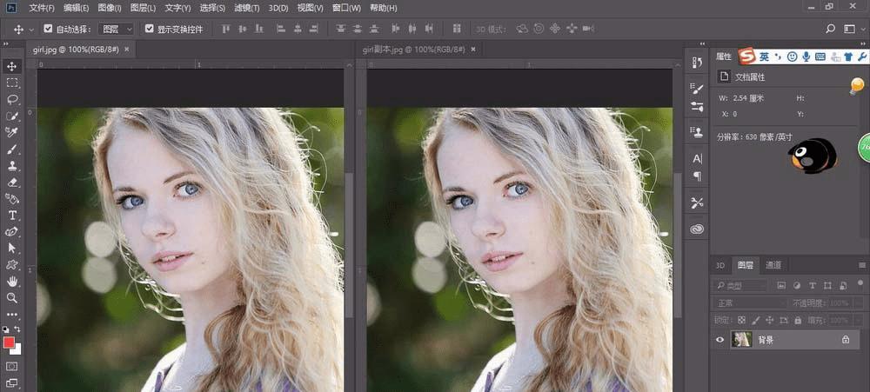
Task: Toggle the 显示变换控件 checkbox
Action: tap(150, 29)
